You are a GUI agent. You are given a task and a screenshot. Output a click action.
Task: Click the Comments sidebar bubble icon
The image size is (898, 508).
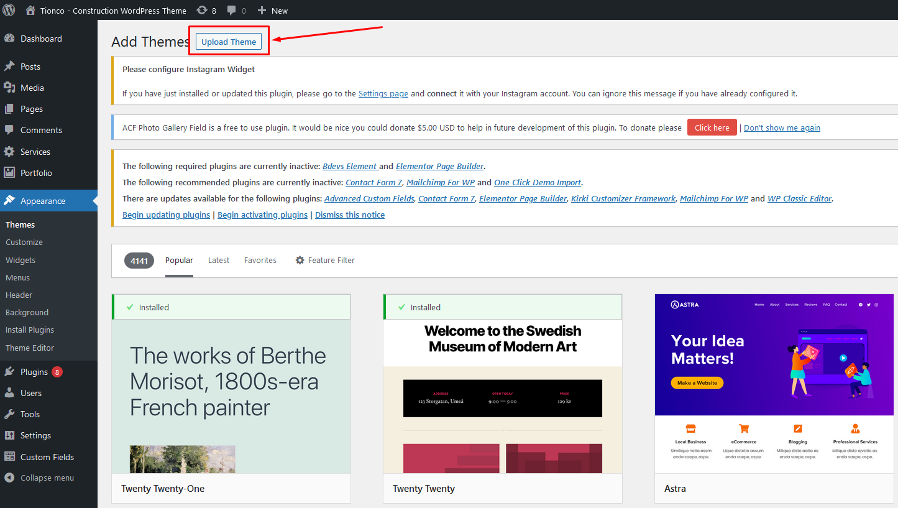[9, 130]
